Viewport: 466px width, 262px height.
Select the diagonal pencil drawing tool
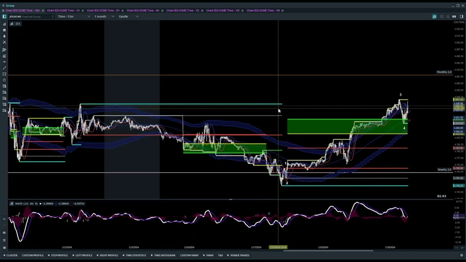coord(4,43)
